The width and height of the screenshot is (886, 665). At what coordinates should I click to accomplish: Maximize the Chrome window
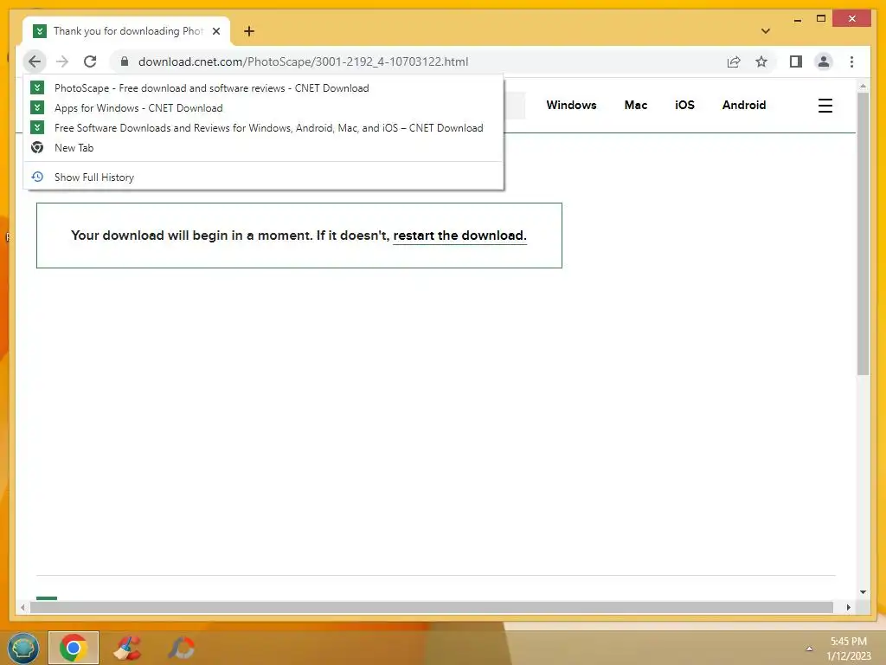[x=821, y=19]
